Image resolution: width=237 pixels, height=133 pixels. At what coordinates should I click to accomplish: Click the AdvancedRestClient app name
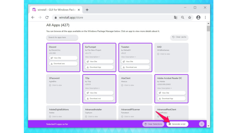167,109
